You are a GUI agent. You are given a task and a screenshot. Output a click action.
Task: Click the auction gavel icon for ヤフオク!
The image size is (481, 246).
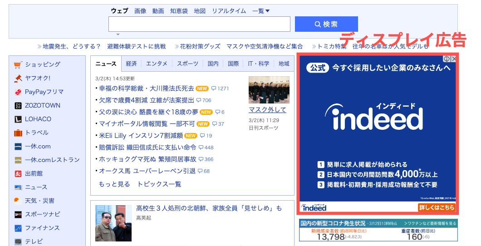pyautogui.click(x=18, y=78)
